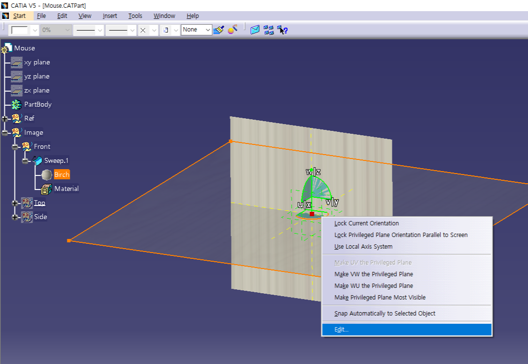Image resolution: width=528 pixels, height=364 pixels.
Task: Open the Window menu
Action: point(164,16)
